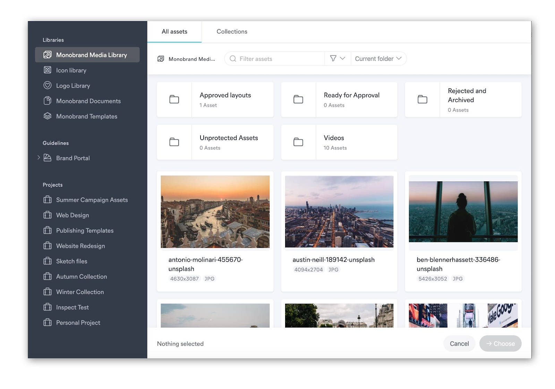This screenshot has width=555, height=389.
Task: Click the Approved layouts folder icon
Action: click(x=174, y=100)
